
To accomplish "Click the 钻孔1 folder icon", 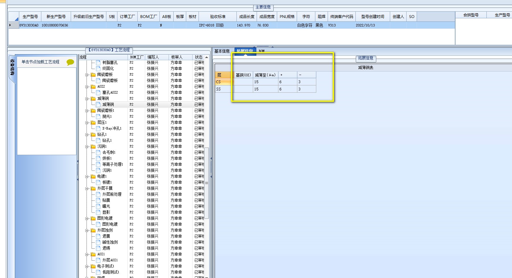I will (93, 135).
